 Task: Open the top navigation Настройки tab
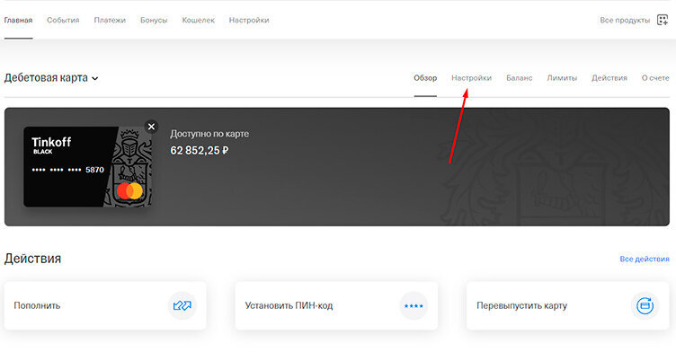point(249,21)
